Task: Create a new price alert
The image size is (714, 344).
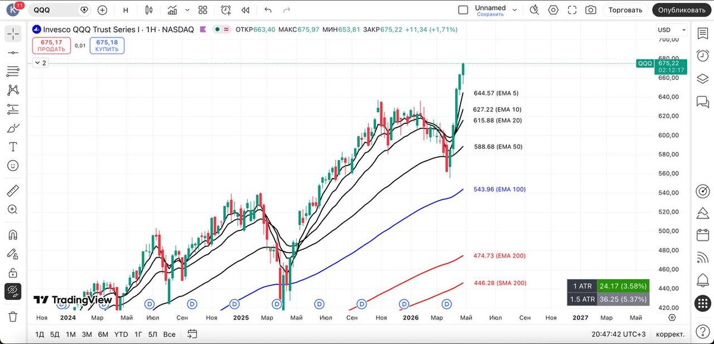Action: click(x=226, y=10)
